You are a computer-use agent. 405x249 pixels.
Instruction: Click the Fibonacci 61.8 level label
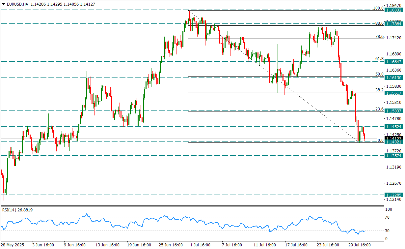tap(380, 59)
